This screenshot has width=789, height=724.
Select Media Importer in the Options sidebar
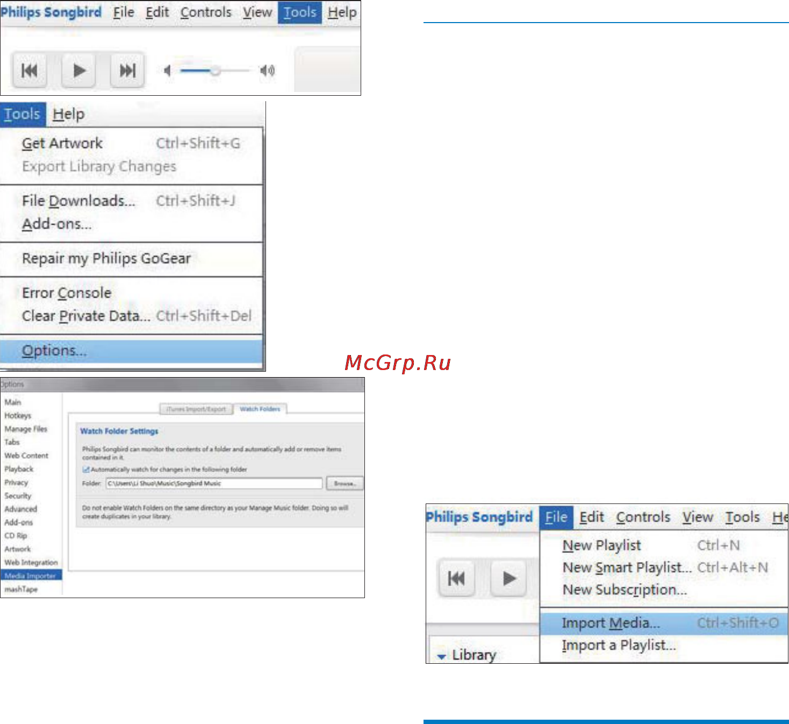pyautogui.click(x=31, y=576)
